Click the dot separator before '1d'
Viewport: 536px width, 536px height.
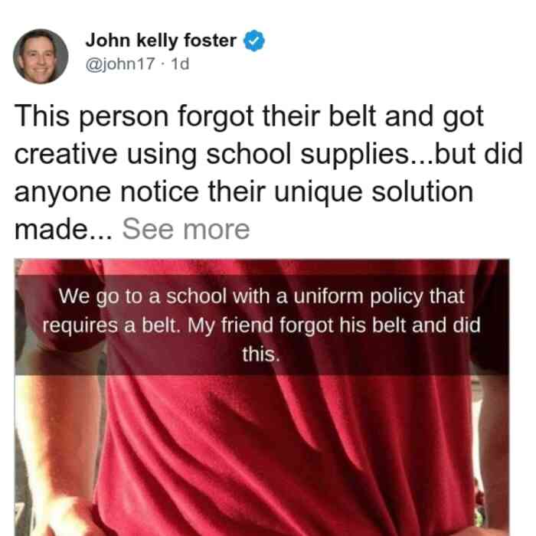[x=163, y=64]
